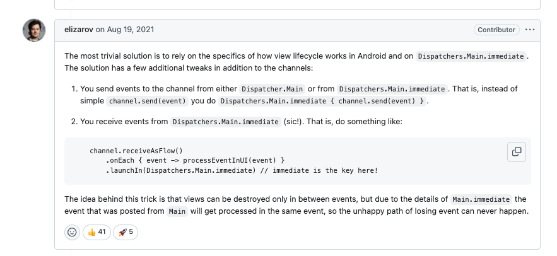Click the rocket emoji icon

[121, 232]
